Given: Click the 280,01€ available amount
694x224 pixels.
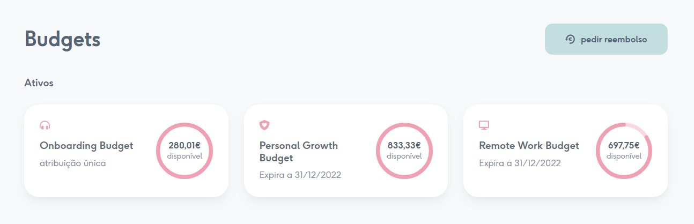Looking at the screenshot, I should tap(184, 145).
